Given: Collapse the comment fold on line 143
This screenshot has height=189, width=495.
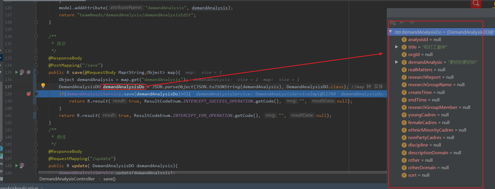Looking at the screenshot, I should (36, 130).
